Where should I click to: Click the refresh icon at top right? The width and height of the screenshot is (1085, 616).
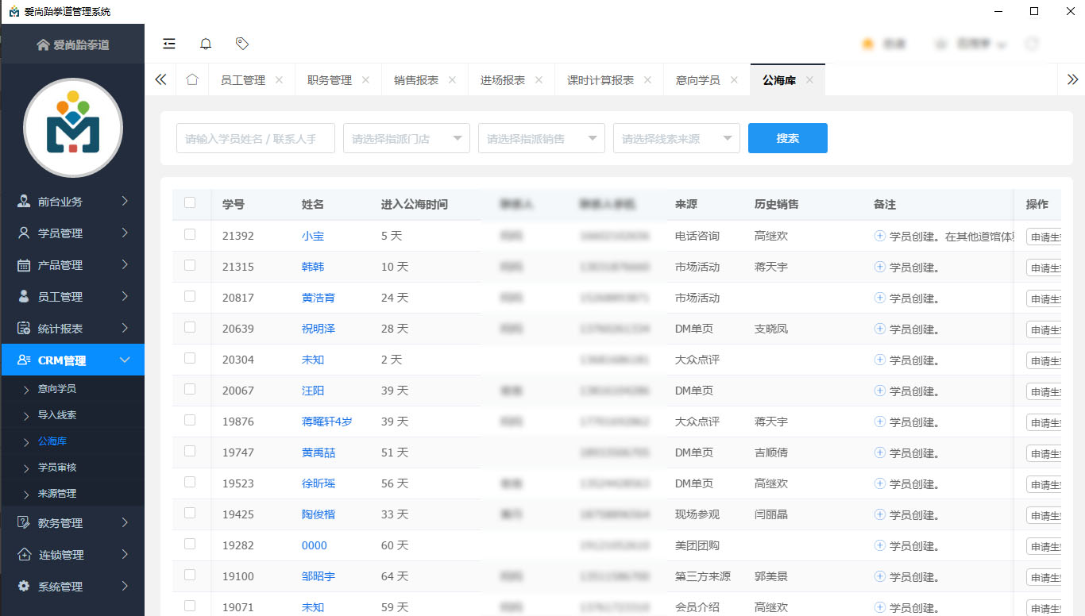click(1032, 44)
